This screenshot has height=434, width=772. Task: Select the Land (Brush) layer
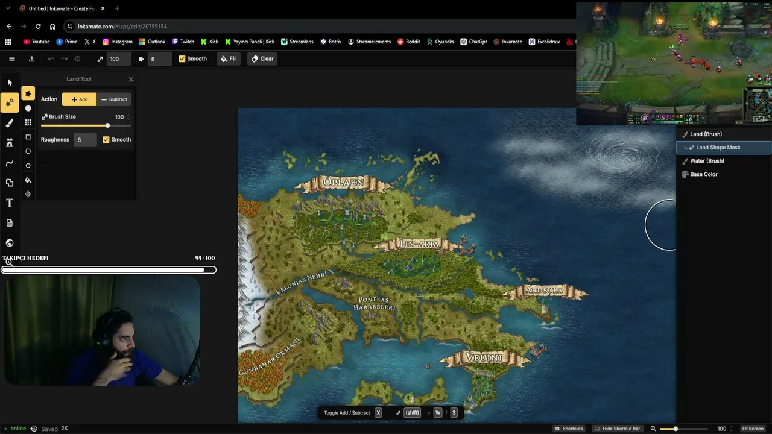[x=724, y=134]
